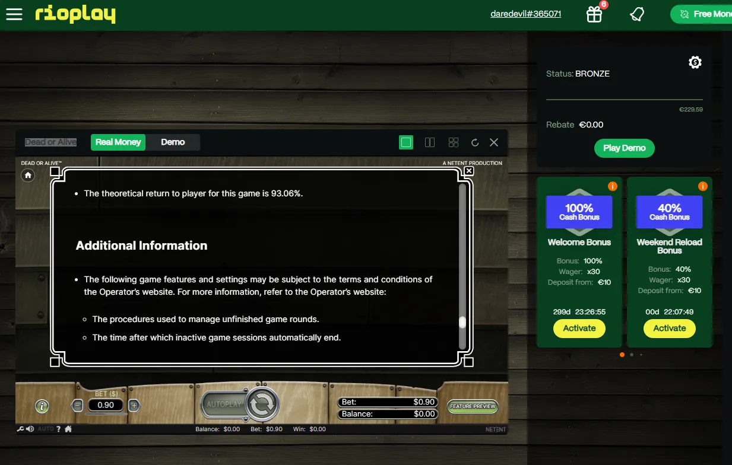Click the game panel Balance $0.00 display
Image resolution: width=732 pixels, height=465 pixels.
[x=388, y=414]
